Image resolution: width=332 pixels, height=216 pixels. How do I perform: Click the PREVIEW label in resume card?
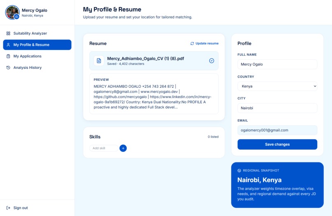click(x=101, y=80)
